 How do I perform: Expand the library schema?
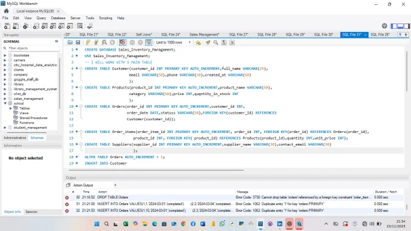pos(5,84)
